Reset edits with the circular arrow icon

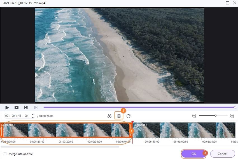point(129,116)
